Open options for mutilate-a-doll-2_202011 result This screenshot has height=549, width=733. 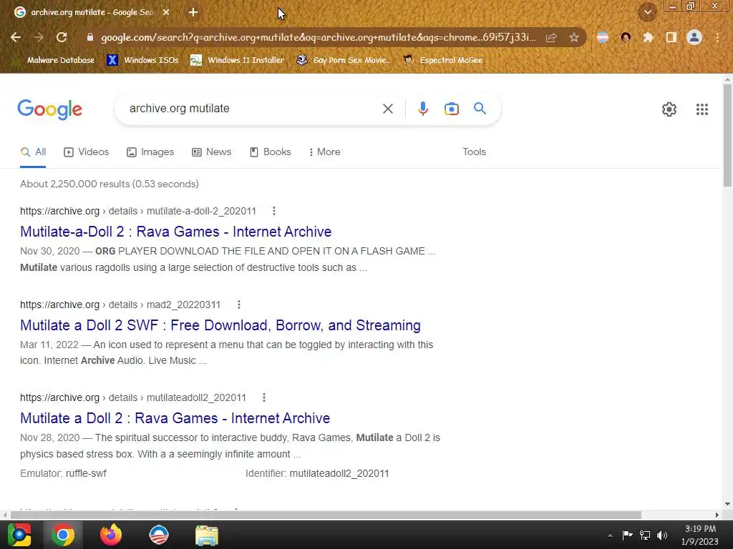[x=274, y=211]
